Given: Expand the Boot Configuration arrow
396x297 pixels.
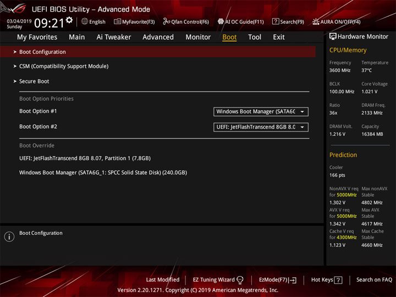Looking at the screenshot, I should (15, 52).
